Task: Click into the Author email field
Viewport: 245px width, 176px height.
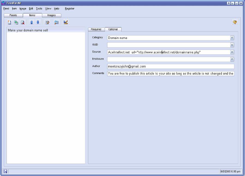Action: [170, 66]
